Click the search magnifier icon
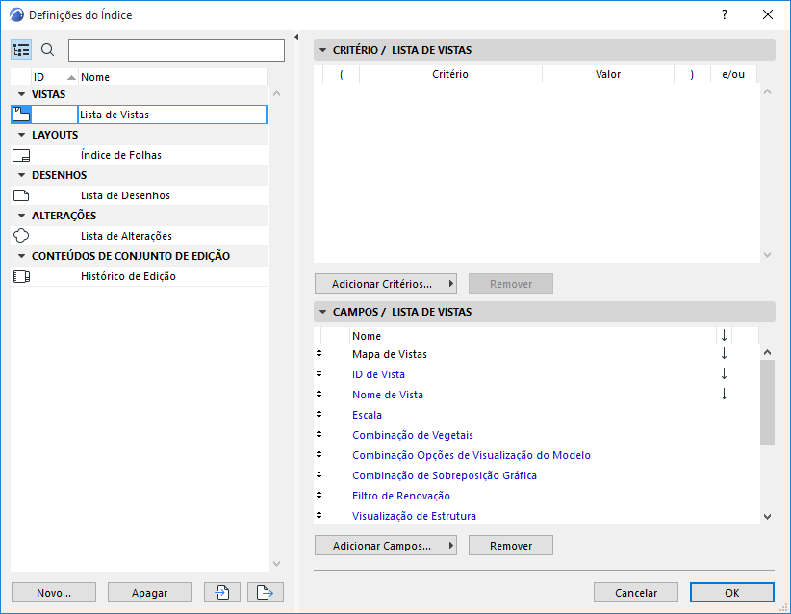This screenshot has width=791, height=614. [x=46, y=49]
